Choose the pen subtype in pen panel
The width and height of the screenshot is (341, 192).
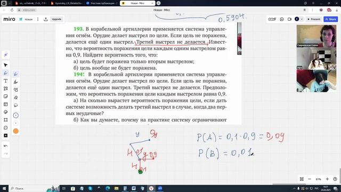tap(15, 74)
